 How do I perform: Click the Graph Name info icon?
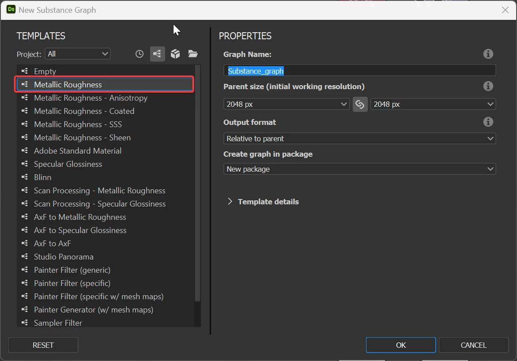[488, 54]
